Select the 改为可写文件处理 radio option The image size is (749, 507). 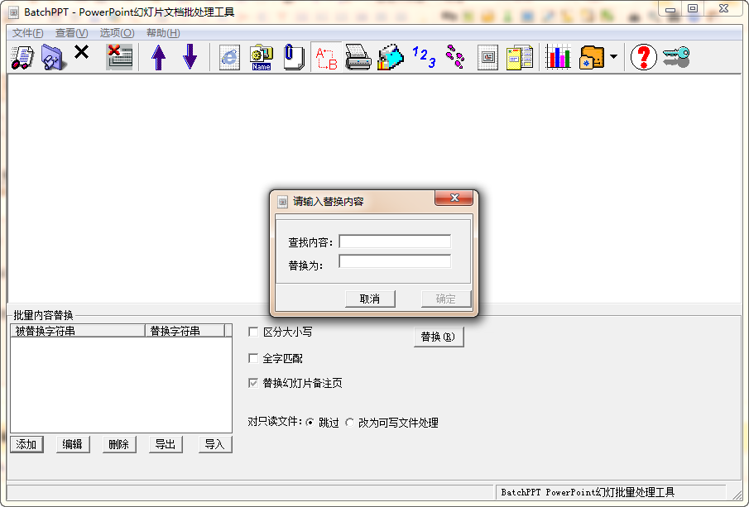click(349, 423)
